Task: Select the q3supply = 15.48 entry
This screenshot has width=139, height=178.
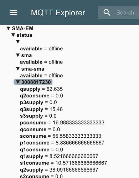Action: click(41, 109)
